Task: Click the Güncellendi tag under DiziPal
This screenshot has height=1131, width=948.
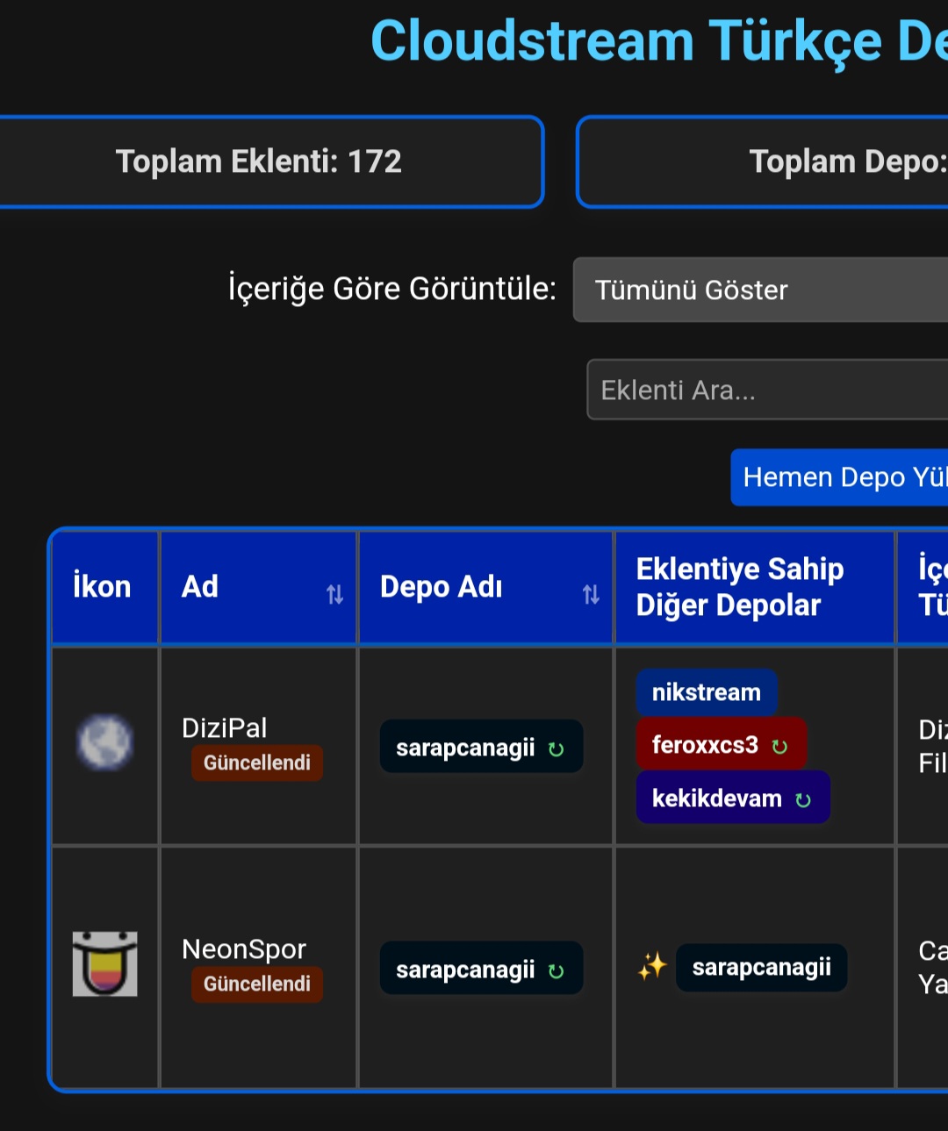Action: (x=257, y=762)
